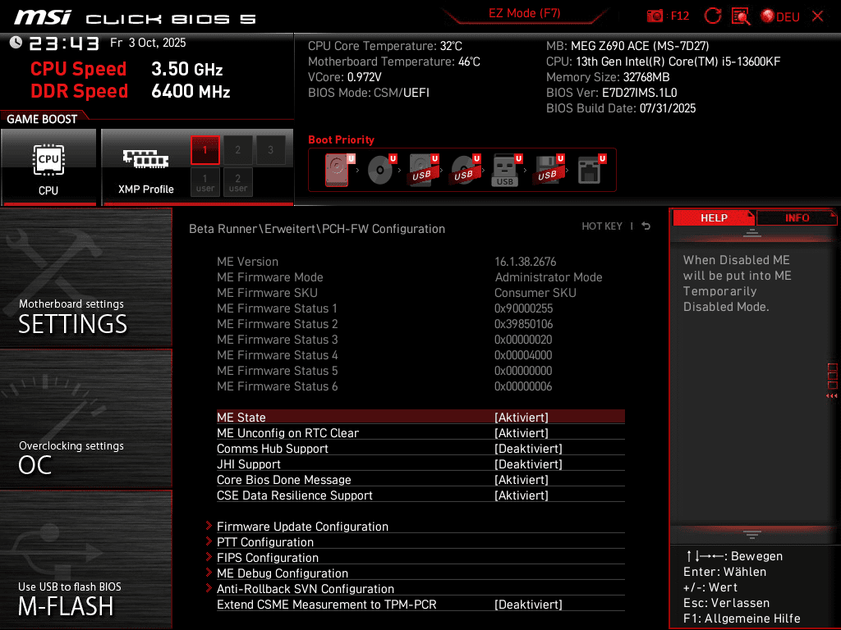Click the help panel scroll-down handle
Viewport: 841px width, 630px height.
pos(752,534)
